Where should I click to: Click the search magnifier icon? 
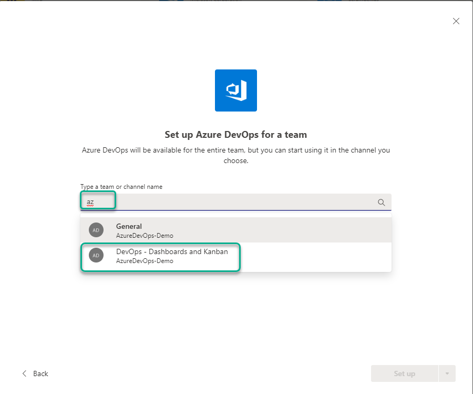coord(382,203)
